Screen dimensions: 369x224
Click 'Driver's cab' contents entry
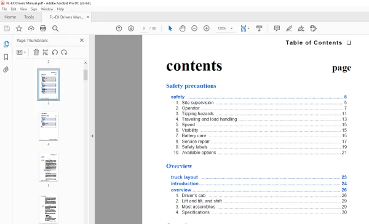click(194, 195)
